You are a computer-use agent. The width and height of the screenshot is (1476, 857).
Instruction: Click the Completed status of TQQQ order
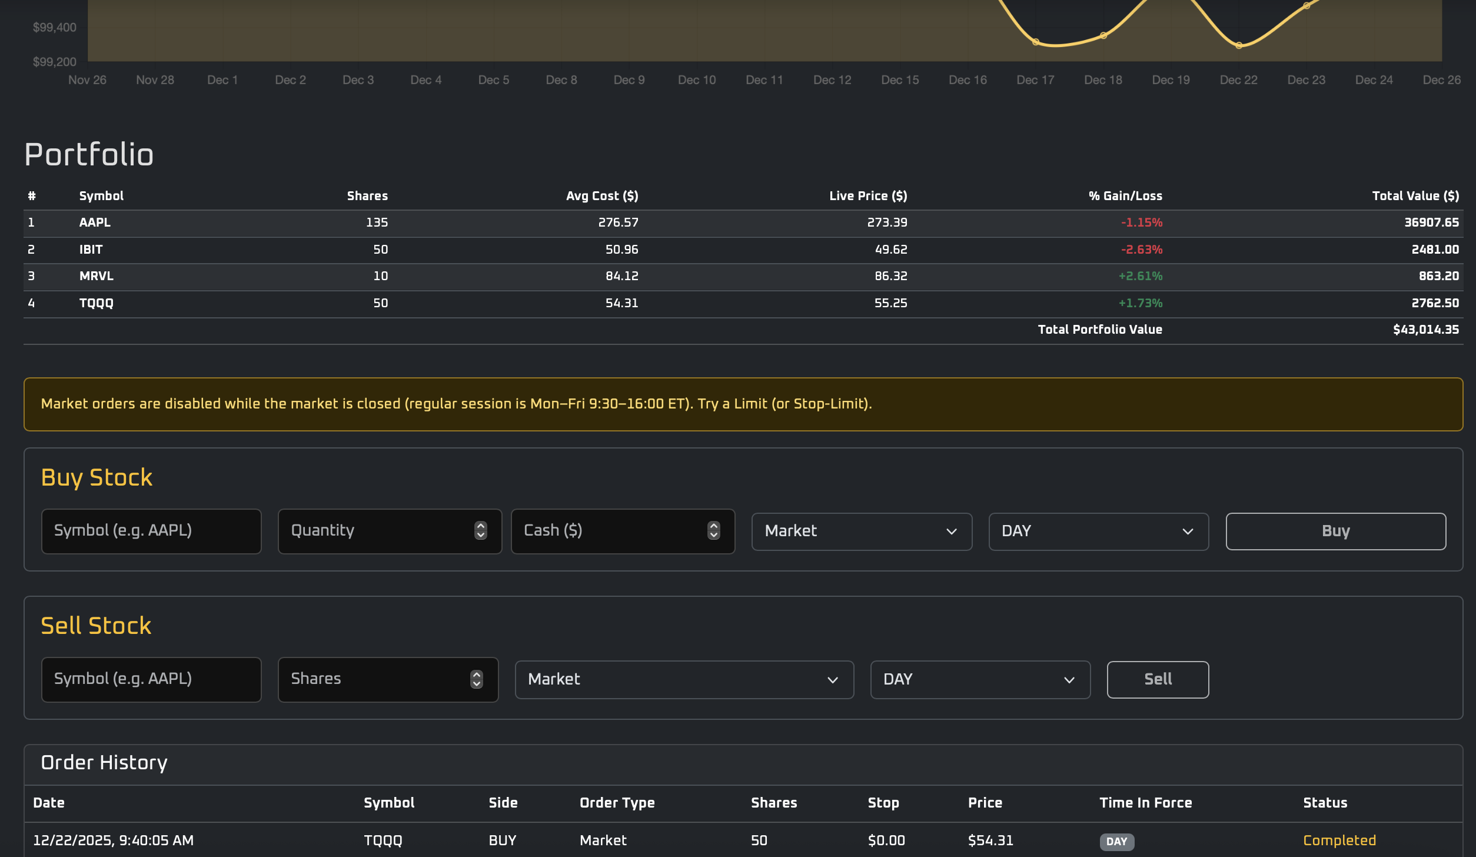click(1339, 841)
